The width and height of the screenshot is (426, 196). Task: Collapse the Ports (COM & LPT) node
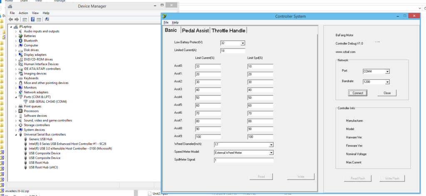pos(16,97)
